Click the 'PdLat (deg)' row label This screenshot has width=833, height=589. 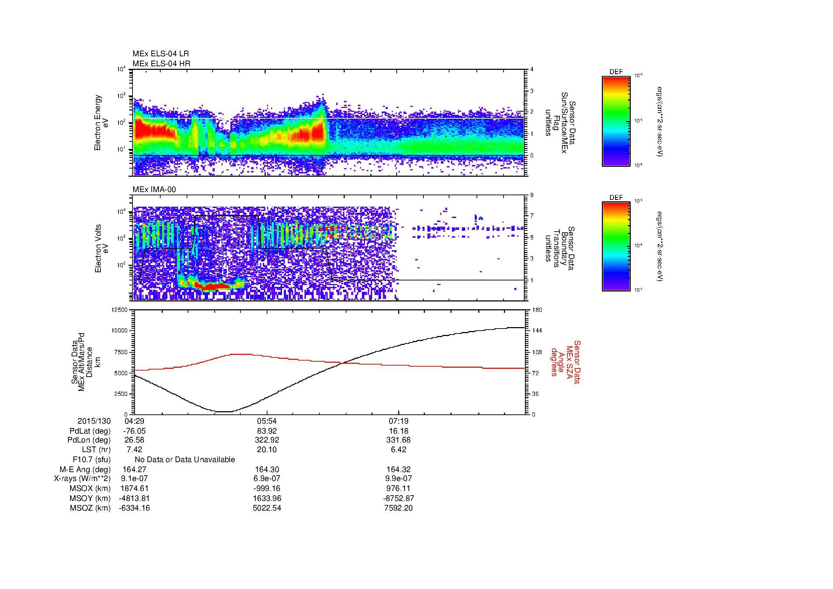[x=90, y=431]
